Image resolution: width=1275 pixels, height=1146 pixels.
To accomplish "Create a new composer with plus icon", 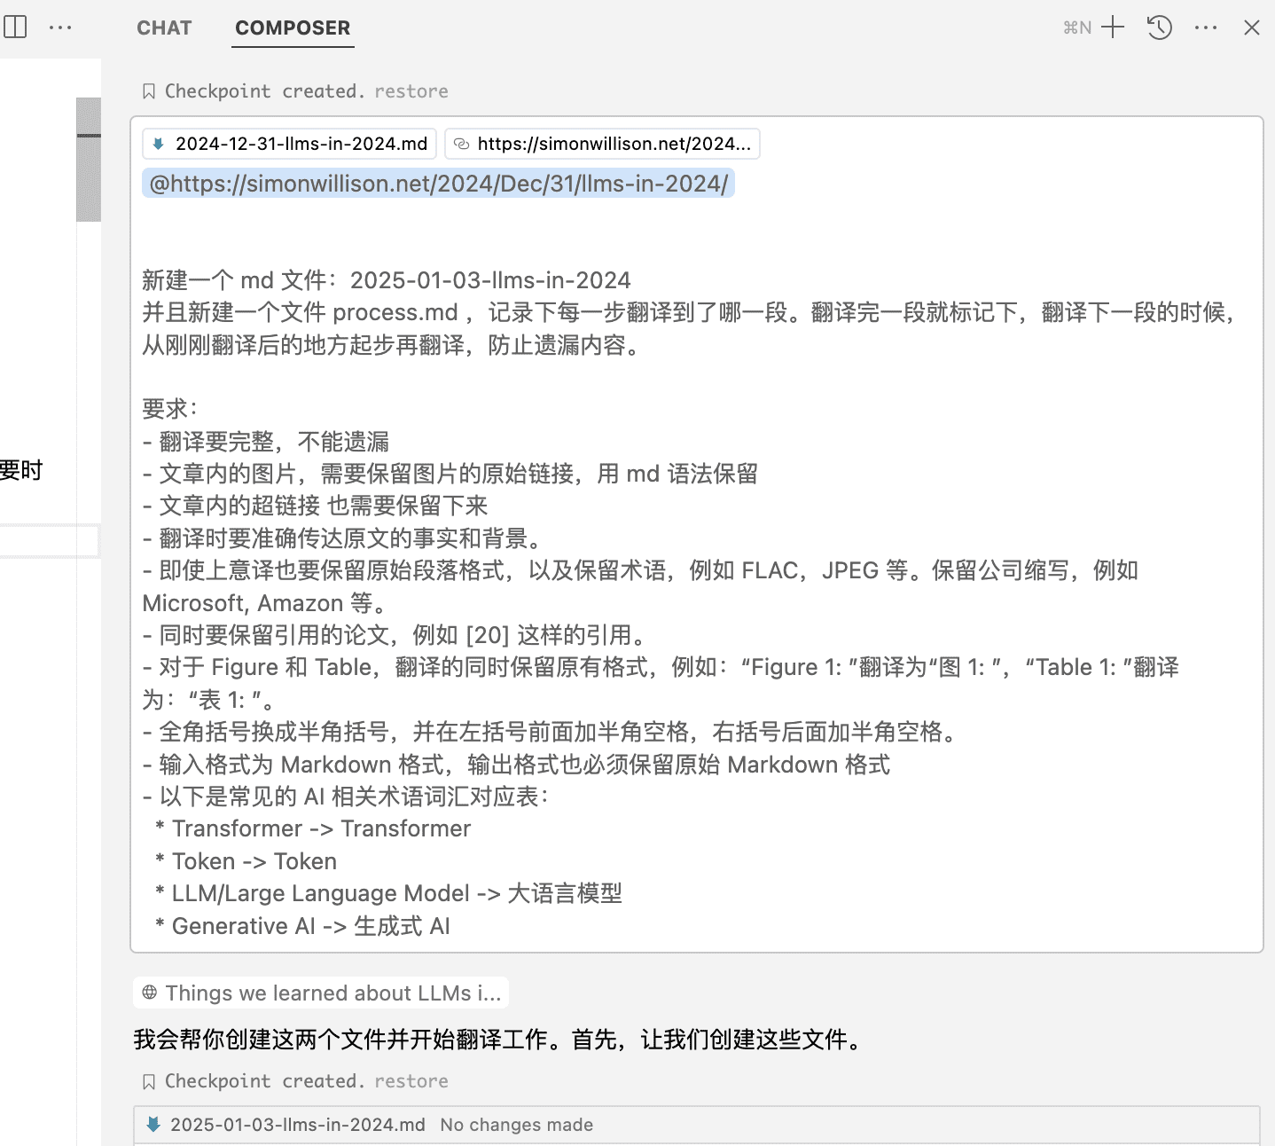I will click(1113, 27).
